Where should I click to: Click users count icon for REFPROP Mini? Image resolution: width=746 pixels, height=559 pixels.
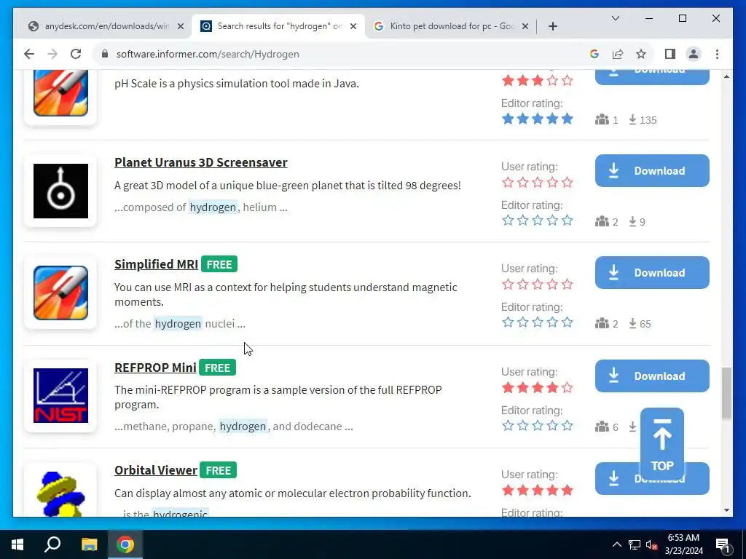tap(602, 427)
